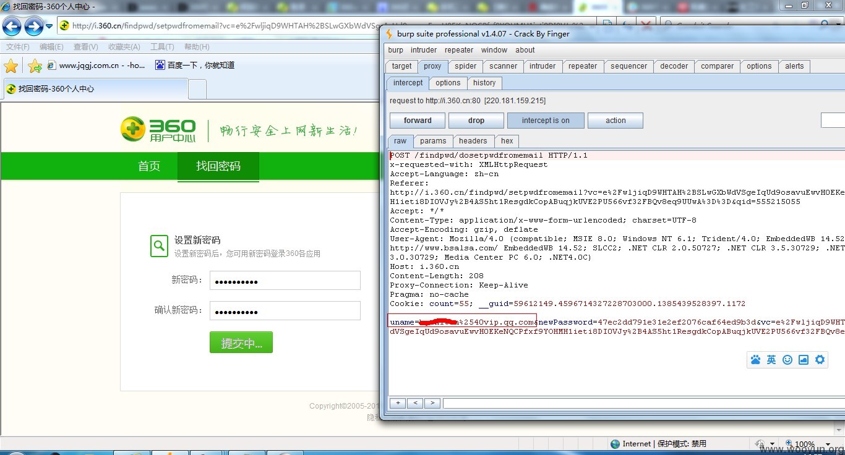Open the IE recent pages dropdown arrow
The image size is (845, 455).
coord(48,26)
